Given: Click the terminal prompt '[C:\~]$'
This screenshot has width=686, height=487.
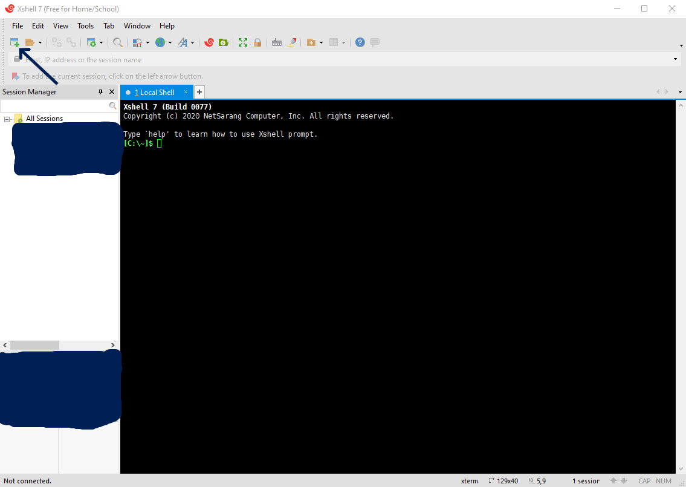Looking at the screenshot, I should click(x=138, y=143).
